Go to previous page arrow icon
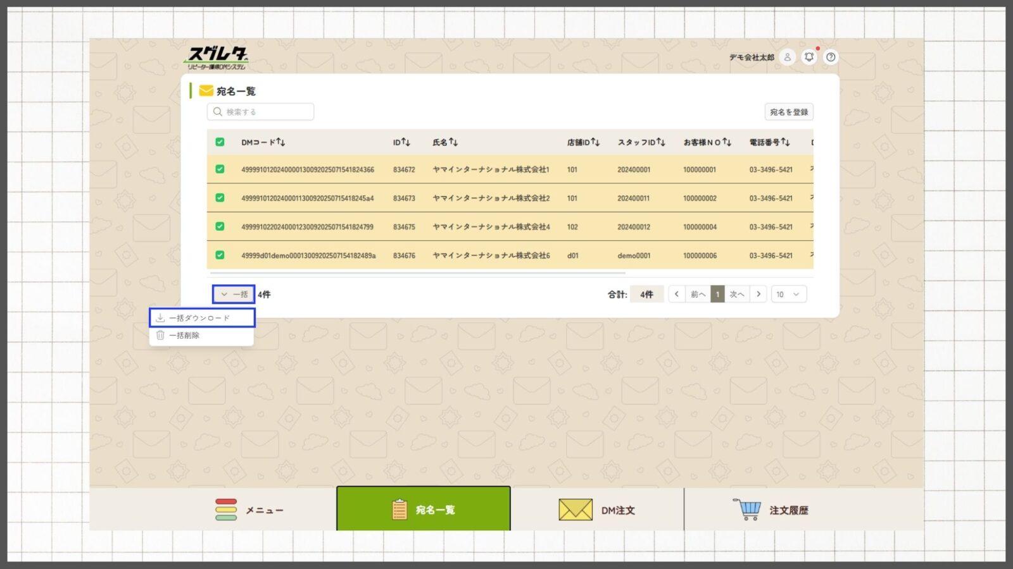Screen dimensions: 1013x569 click(676, 294)
